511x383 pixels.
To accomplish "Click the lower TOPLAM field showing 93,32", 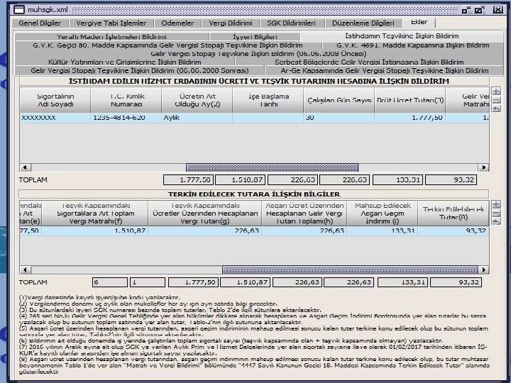I will [456, 282].
